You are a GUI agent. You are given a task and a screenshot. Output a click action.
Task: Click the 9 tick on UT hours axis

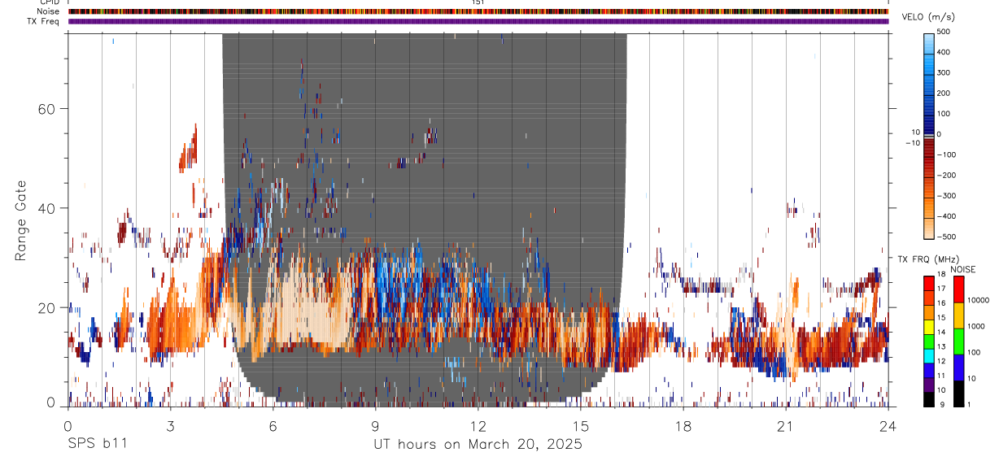click(375, 425)
